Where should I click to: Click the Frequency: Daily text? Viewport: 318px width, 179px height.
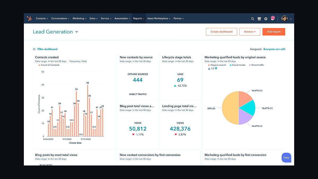[78, 61]
